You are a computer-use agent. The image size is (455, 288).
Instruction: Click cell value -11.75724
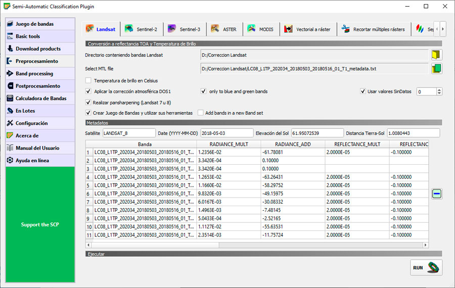click(x=293, y=235)
